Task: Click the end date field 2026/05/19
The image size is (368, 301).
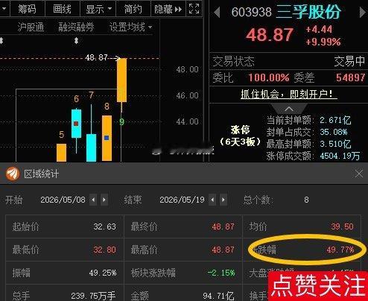Action: click(x=182, y=200)
